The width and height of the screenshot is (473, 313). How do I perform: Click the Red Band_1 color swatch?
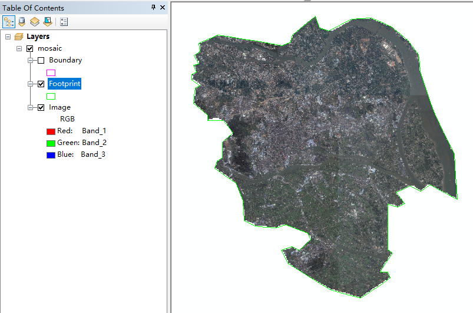click(51, 131)
